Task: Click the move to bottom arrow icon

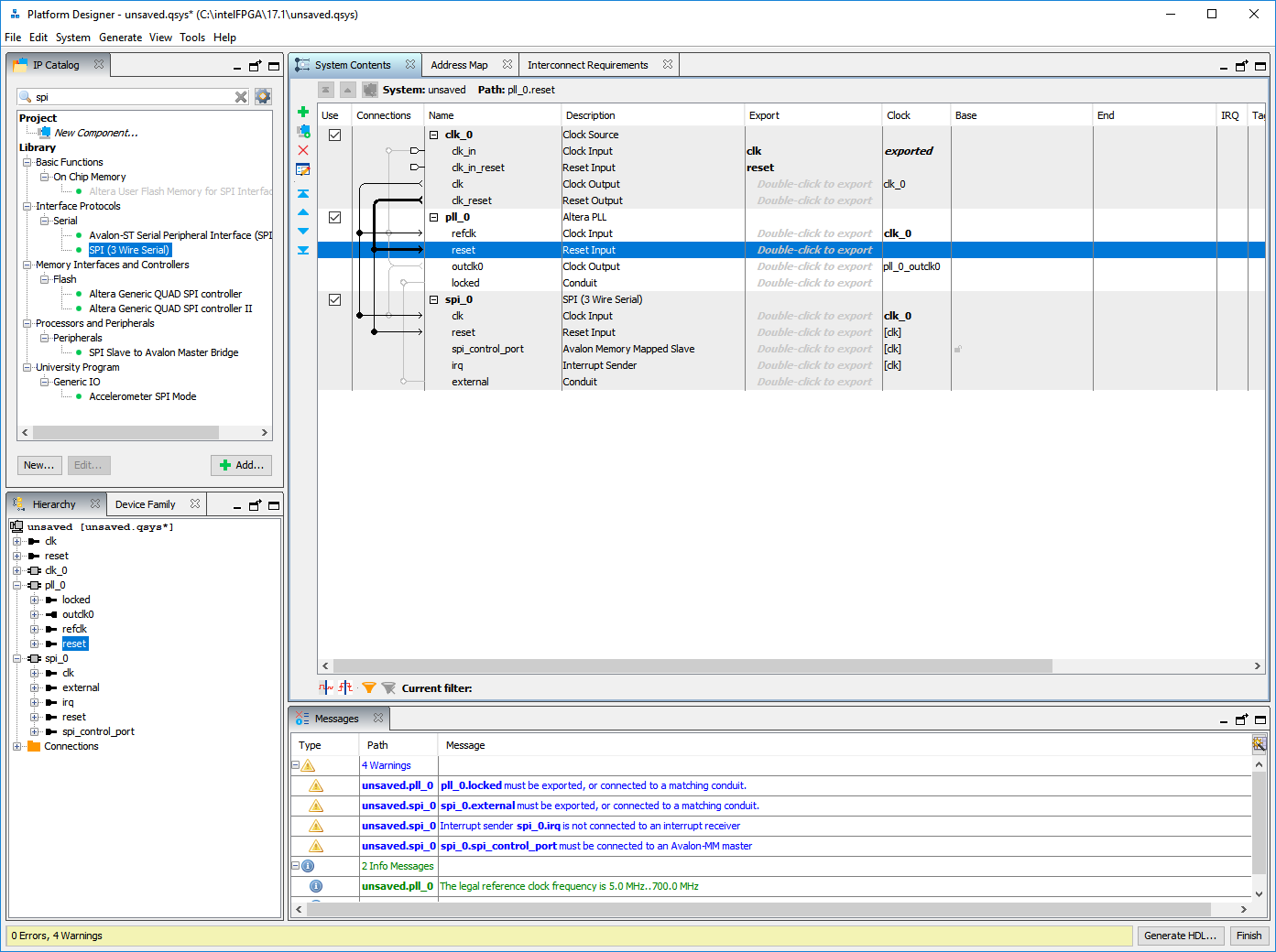Action: pos(303,250)
